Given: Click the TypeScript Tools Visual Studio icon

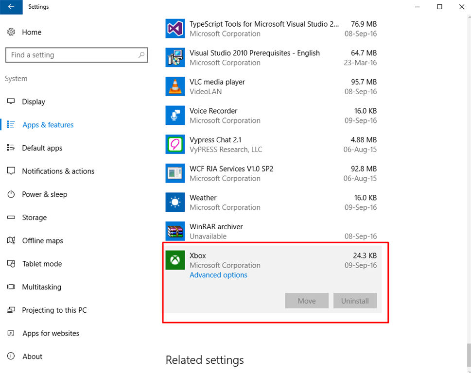Looking at the screenshot, I should (175, 29).
